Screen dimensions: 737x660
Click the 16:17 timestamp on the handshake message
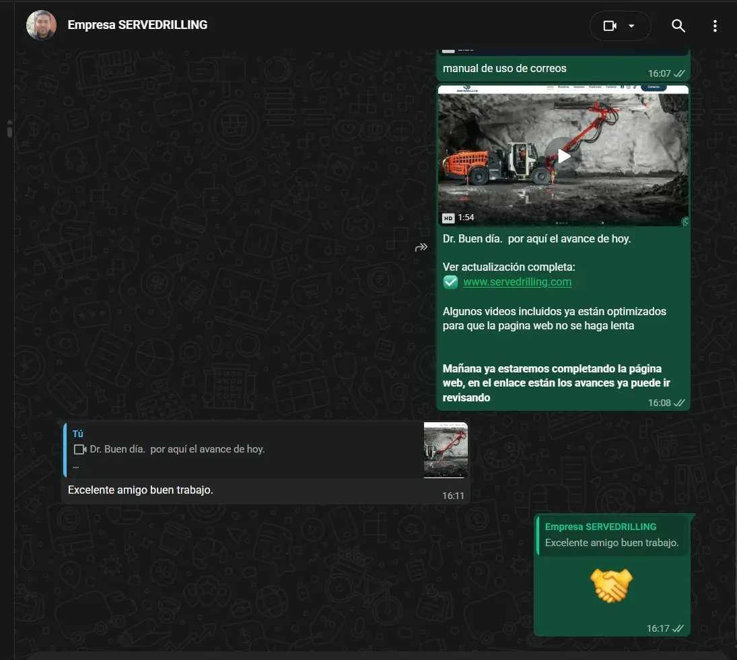(x=658, y=628)
